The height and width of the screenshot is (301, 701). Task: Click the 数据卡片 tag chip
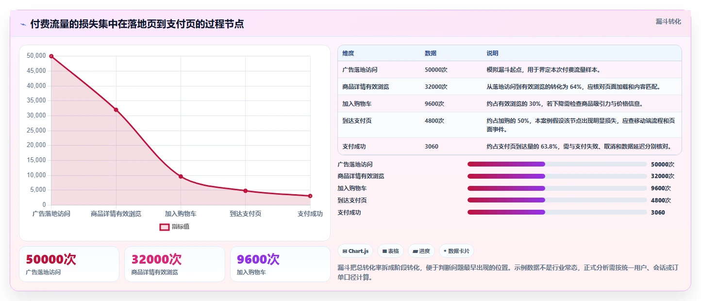pos(456,251)
